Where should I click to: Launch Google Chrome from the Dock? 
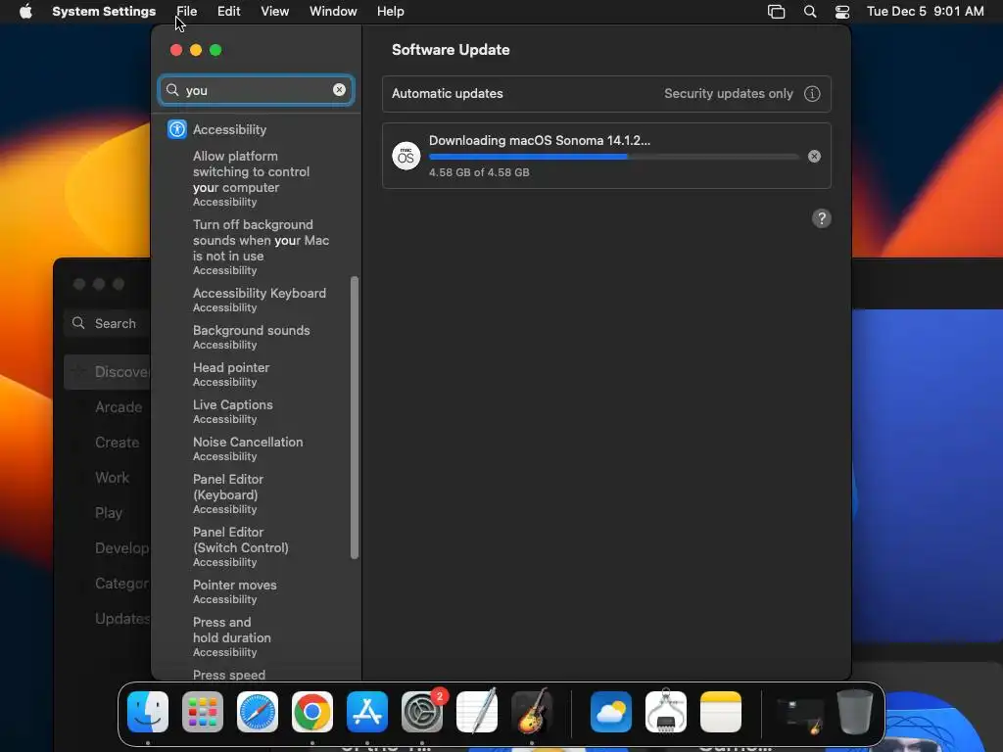(x=312, y=712)
